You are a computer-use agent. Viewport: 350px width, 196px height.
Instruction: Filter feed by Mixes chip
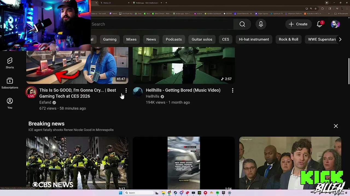131,39
